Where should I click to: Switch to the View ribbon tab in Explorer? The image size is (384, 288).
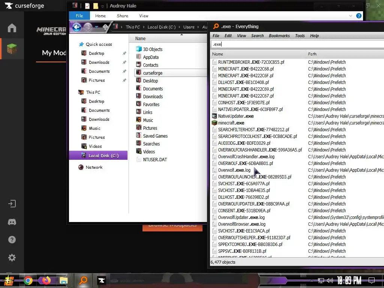pyautogui.click(x=144, y=16)
